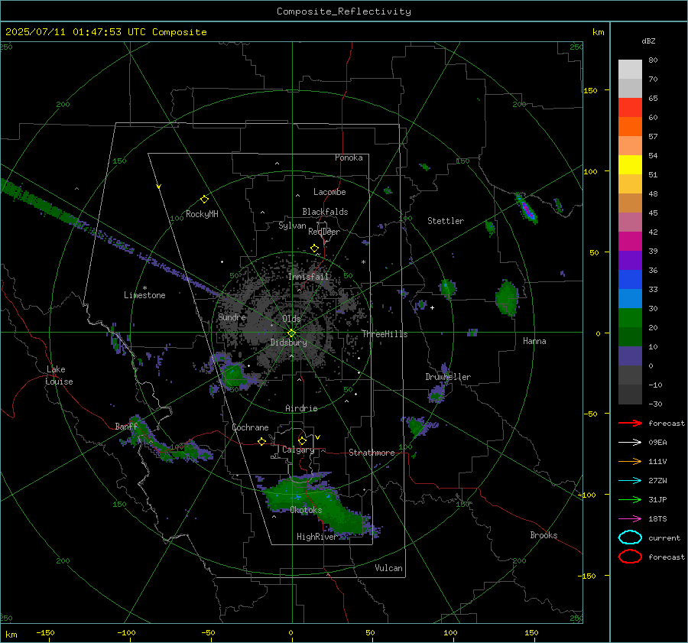This screenshot has height=643, width=688.
Task: Click the strong echo cell northeast of Stettler
Action: 527,209
